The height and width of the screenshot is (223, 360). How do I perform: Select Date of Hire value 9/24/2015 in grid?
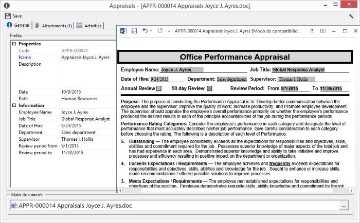pos(71,126)
